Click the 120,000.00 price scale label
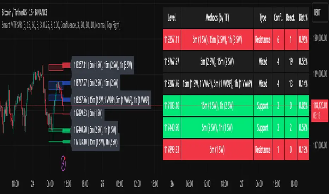The height and width of the screenshot is (194, 329). (321, 41)
